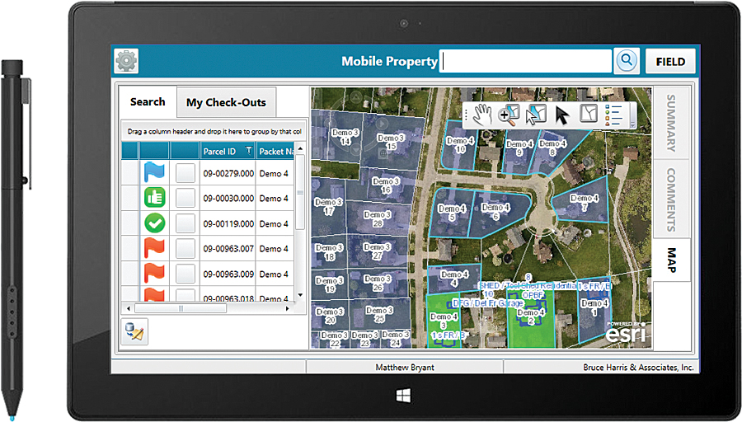
Task: Click Demo 4 packet cell for 09-00279.000
Action: [x=275, y=174]
